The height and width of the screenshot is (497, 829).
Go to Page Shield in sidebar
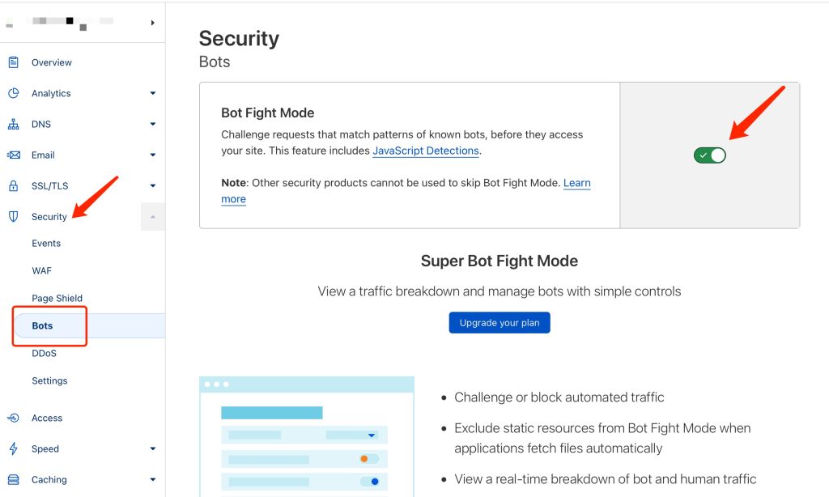[57, 298]
